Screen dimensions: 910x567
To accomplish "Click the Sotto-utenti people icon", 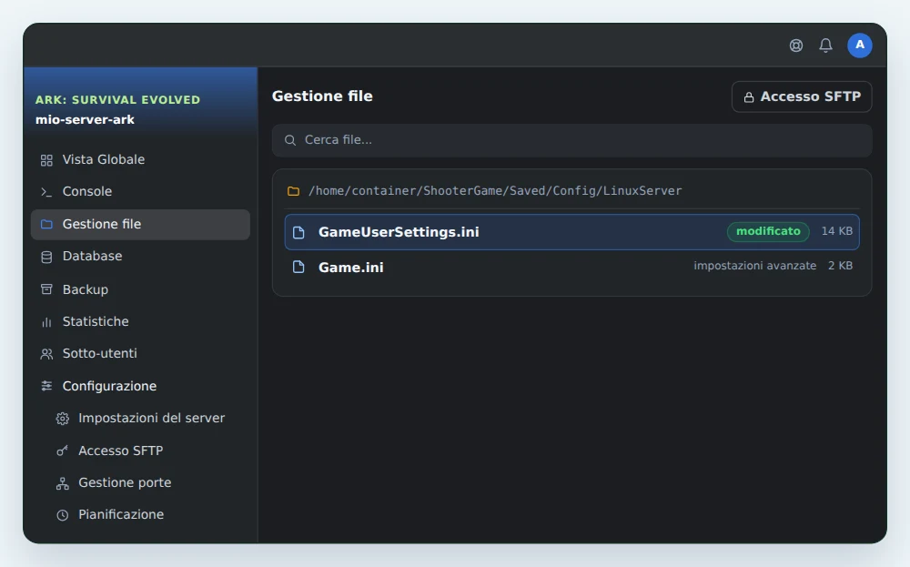I will (x=46, y=354).
